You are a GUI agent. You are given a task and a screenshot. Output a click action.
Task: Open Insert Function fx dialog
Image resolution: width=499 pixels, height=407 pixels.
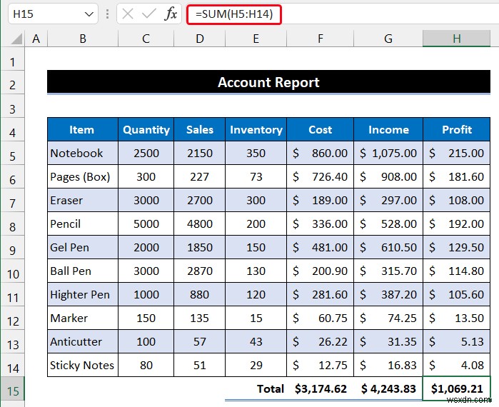point(171,14)
